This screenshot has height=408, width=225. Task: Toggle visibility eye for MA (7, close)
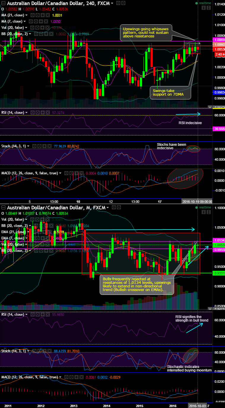(x=31, y=21)
